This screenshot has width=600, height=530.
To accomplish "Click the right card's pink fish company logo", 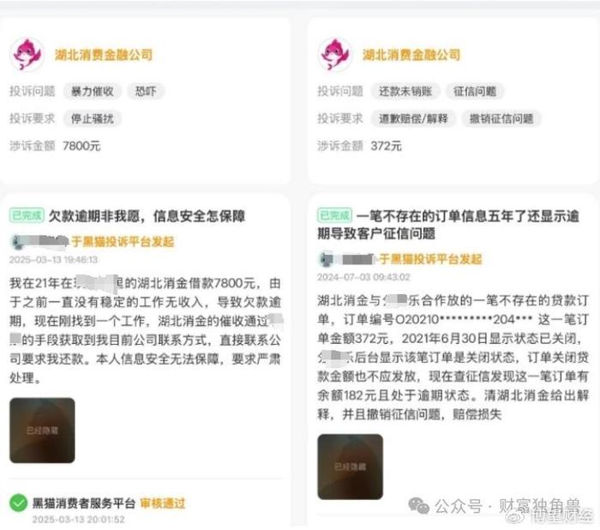I will tap(335, 54).
